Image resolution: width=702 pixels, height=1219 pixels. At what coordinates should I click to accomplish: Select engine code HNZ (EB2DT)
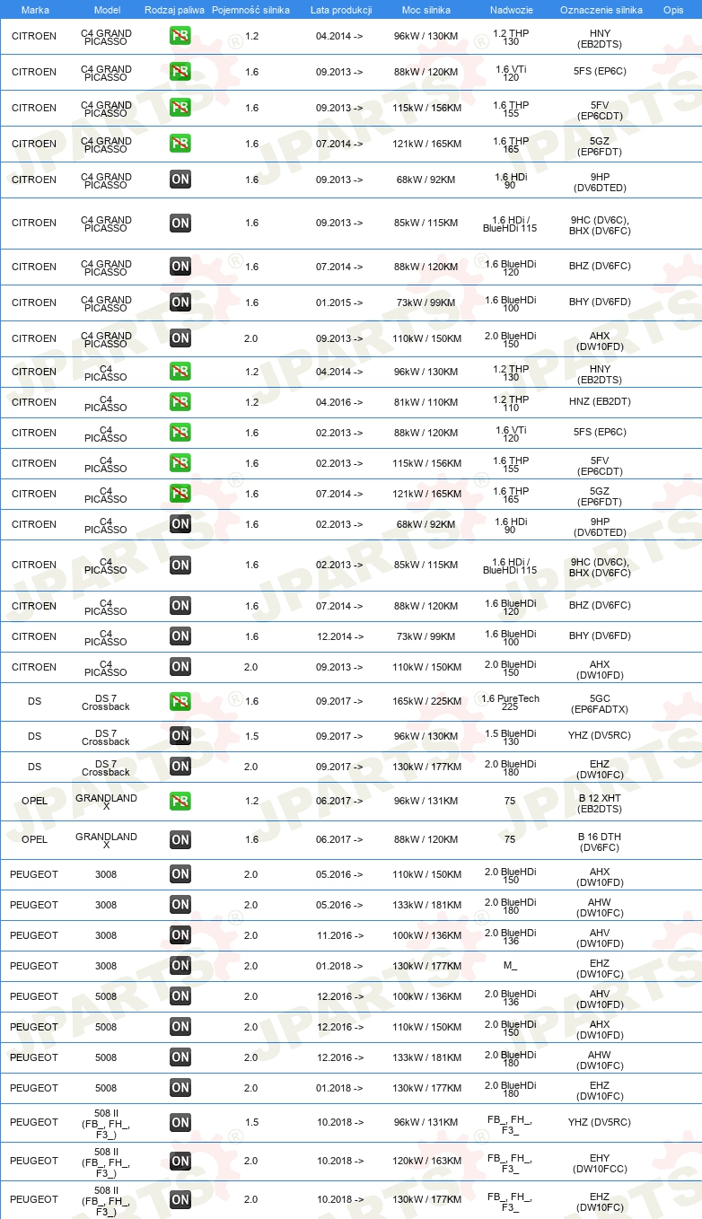[x=601, y=402]
